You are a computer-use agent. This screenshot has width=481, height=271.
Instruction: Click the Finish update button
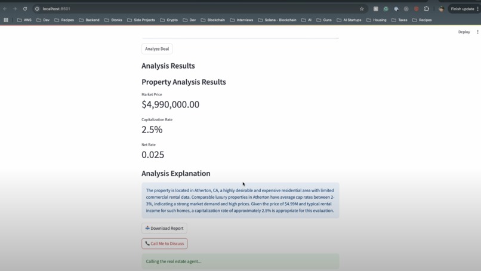point(464,9)
